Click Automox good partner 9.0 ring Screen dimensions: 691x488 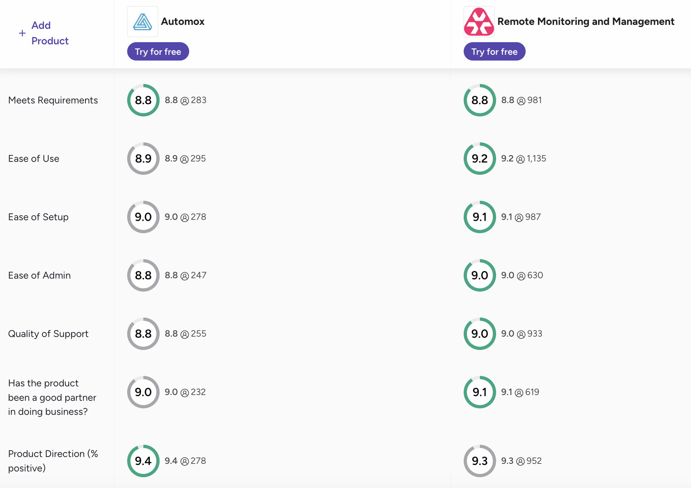(143, 392)
